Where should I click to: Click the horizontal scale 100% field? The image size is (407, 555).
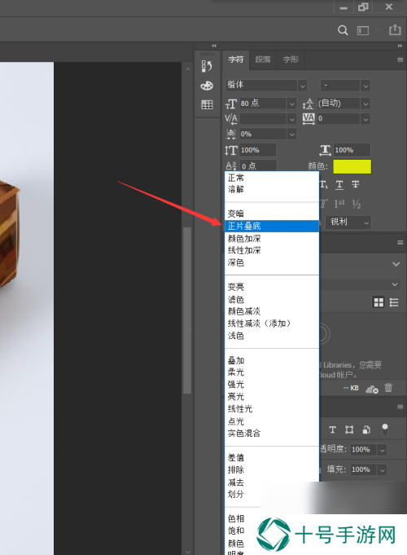352,150
